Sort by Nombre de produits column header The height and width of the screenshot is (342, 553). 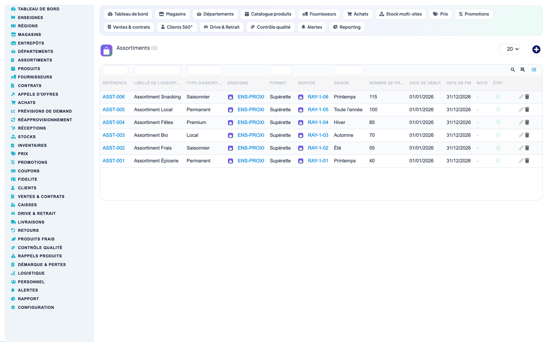[386, 83]
